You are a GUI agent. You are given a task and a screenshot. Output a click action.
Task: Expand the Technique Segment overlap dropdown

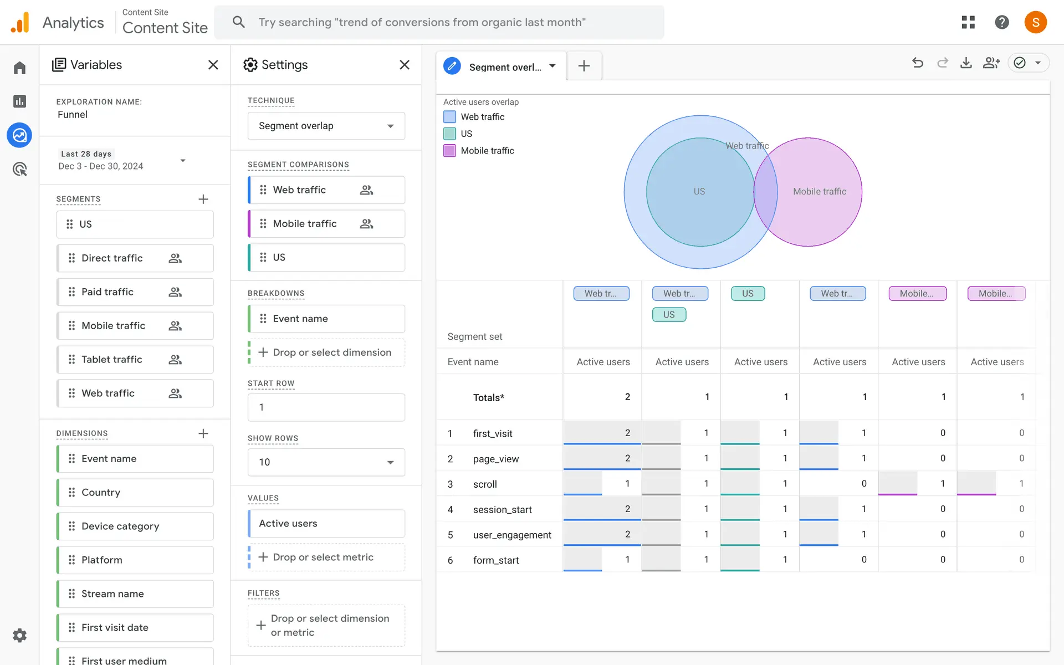click(x=326, y=126)
